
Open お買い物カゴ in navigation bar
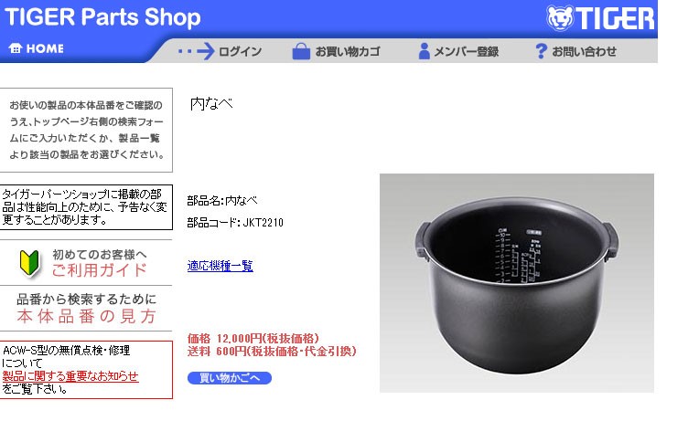348,52
